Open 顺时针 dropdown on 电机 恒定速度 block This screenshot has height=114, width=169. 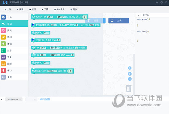point(55,48)
